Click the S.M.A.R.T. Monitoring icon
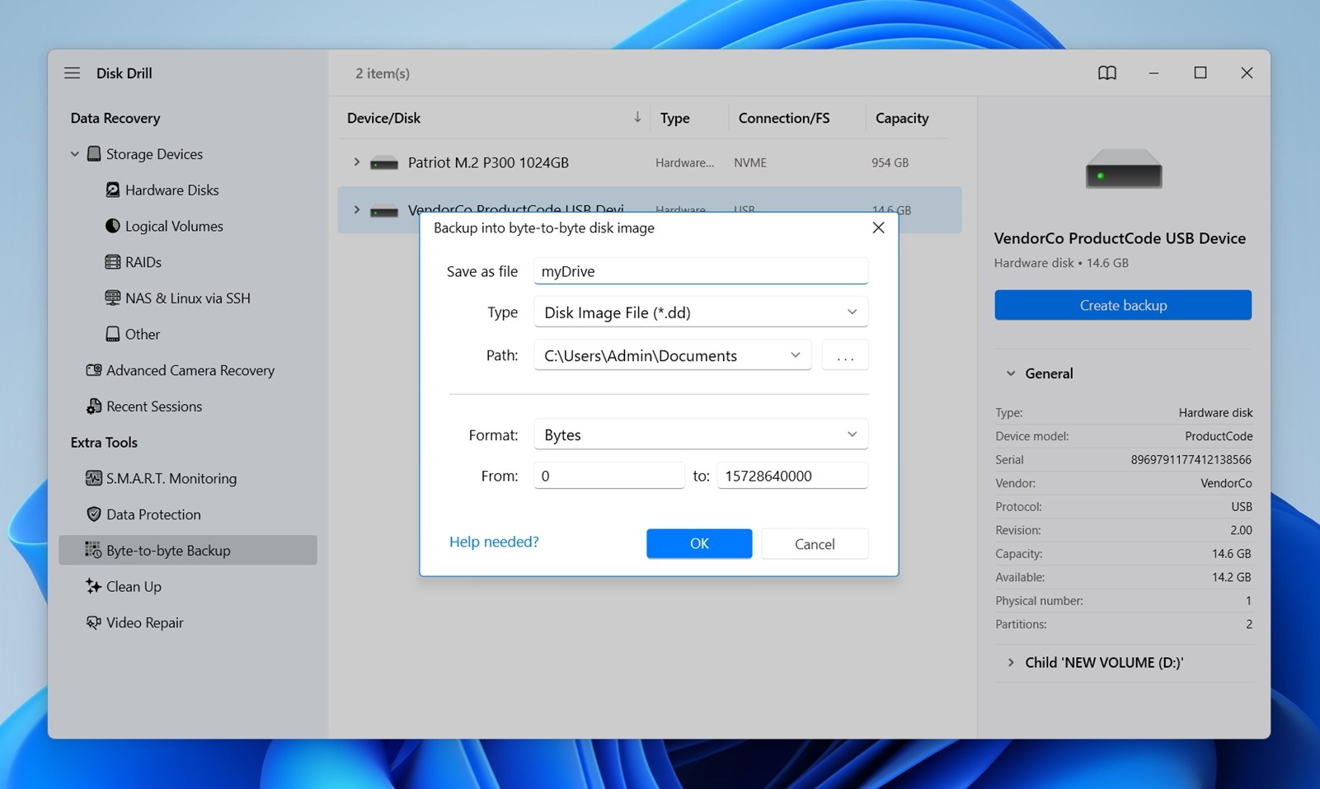The height and width of the screenshot is (789, 1320). click(x=94, y=478)
